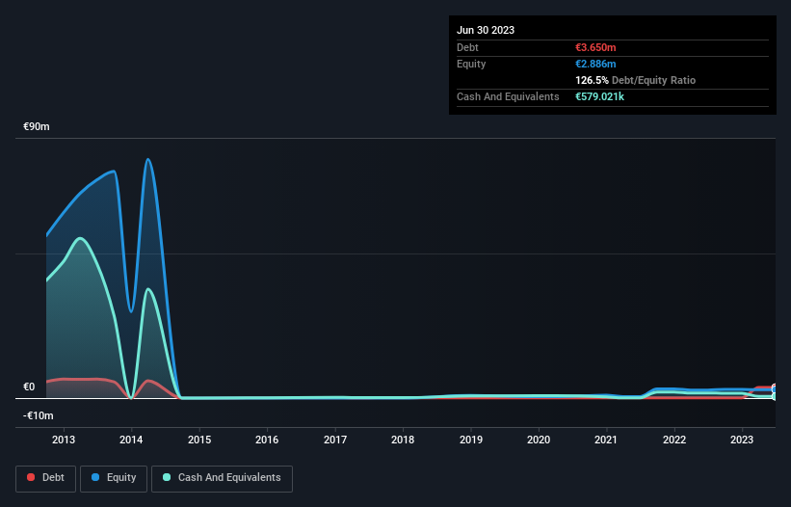Click the equity line peak in 2014
This screenshot has height=507, width=791.
[x=147, y=160]
